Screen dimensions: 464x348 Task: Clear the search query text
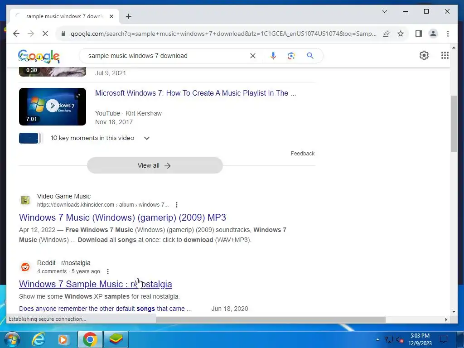pyautogui.click(x=252, y=56)
